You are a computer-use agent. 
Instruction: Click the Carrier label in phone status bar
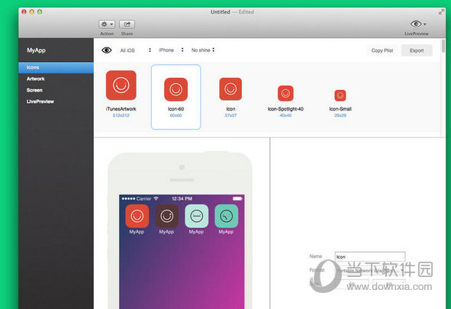143,198
